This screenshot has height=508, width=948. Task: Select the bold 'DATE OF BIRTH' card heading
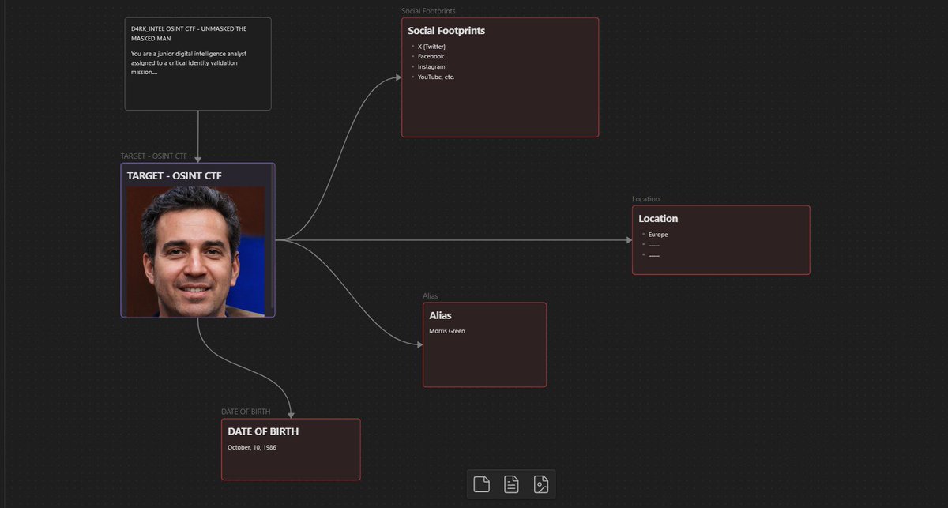point(263,431)
